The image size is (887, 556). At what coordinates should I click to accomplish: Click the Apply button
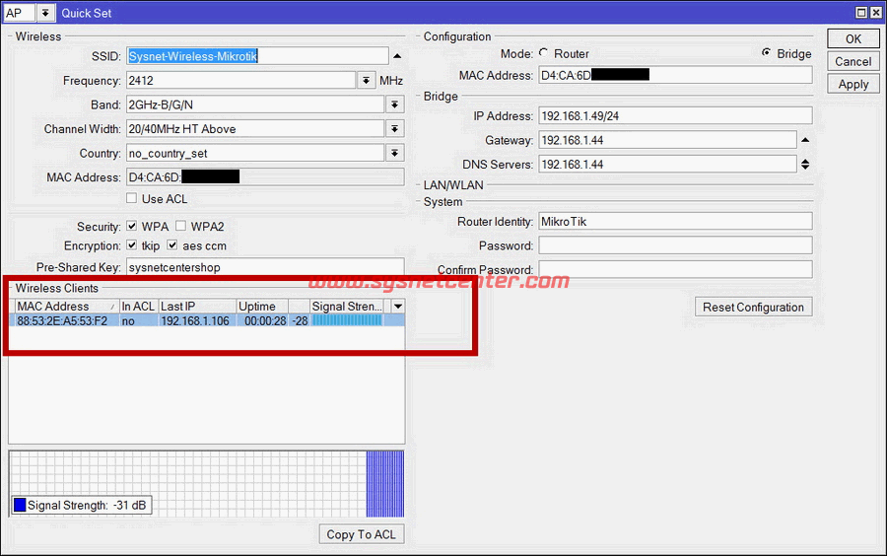pos(853,84)
